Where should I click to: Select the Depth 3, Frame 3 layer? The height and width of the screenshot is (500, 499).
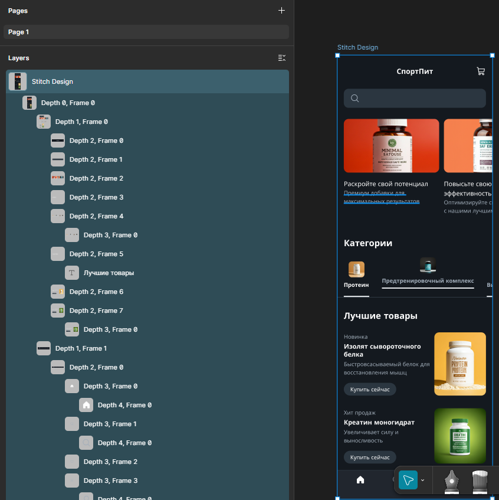(147, 481)
